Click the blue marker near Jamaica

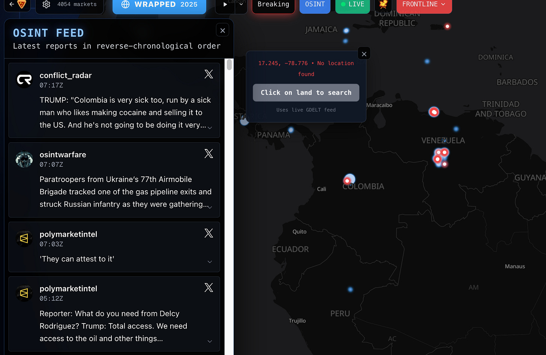[x=346, y=30]
